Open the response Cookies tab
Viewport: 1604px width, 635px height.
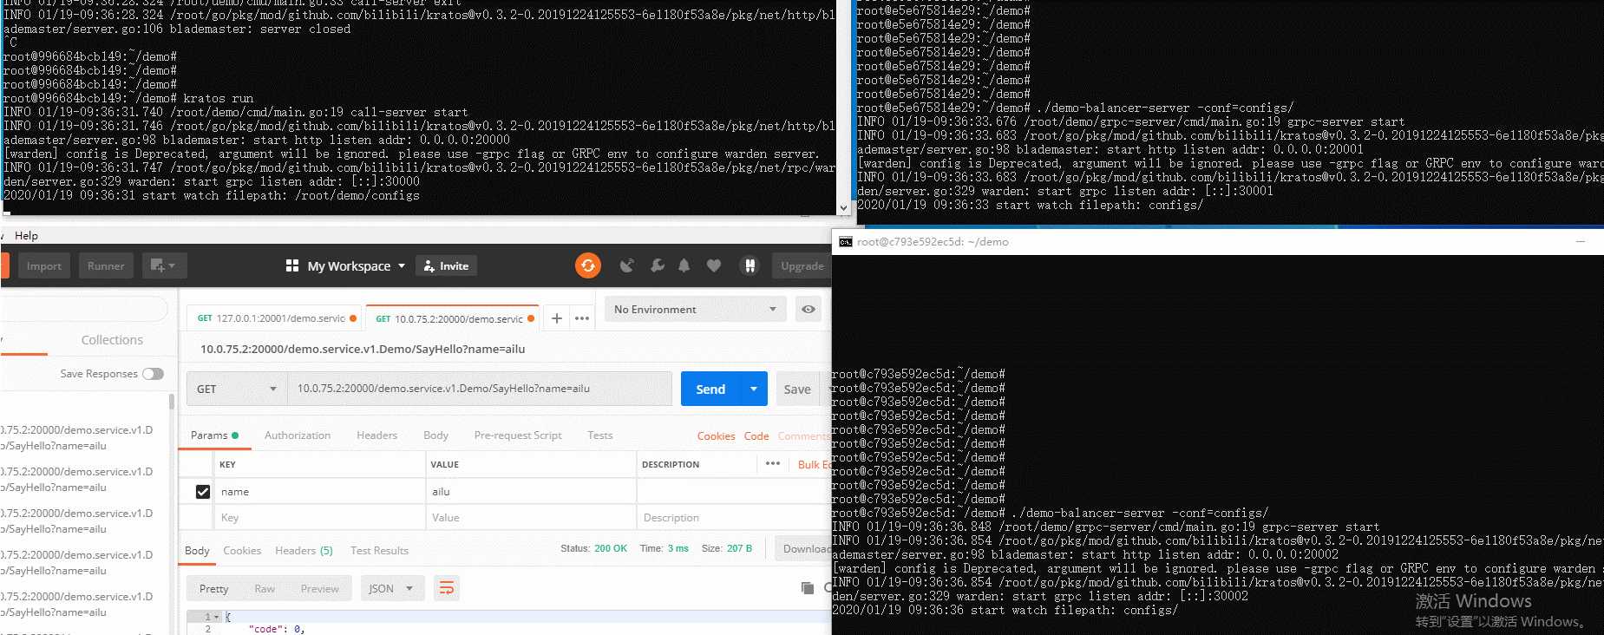pos(242,551)
